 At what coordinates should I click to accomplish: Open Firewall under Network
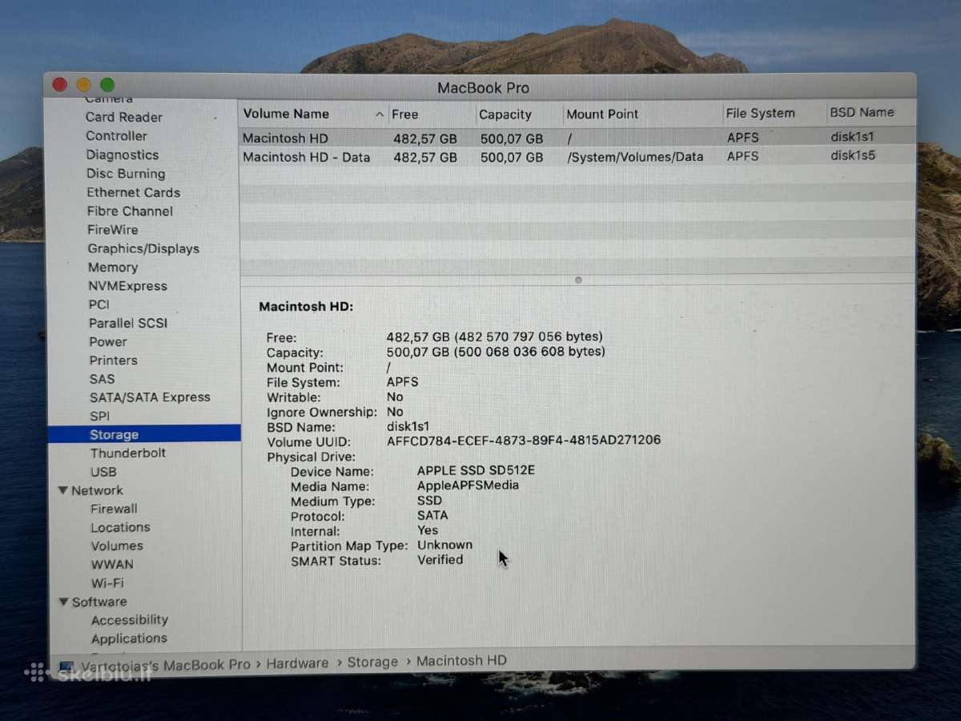[114, 509]
